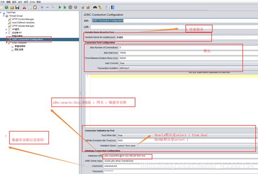Click Time Between Eviction Runs field
Image resolution: width=258 pixels, height=174 pixels.
(188, 58)
